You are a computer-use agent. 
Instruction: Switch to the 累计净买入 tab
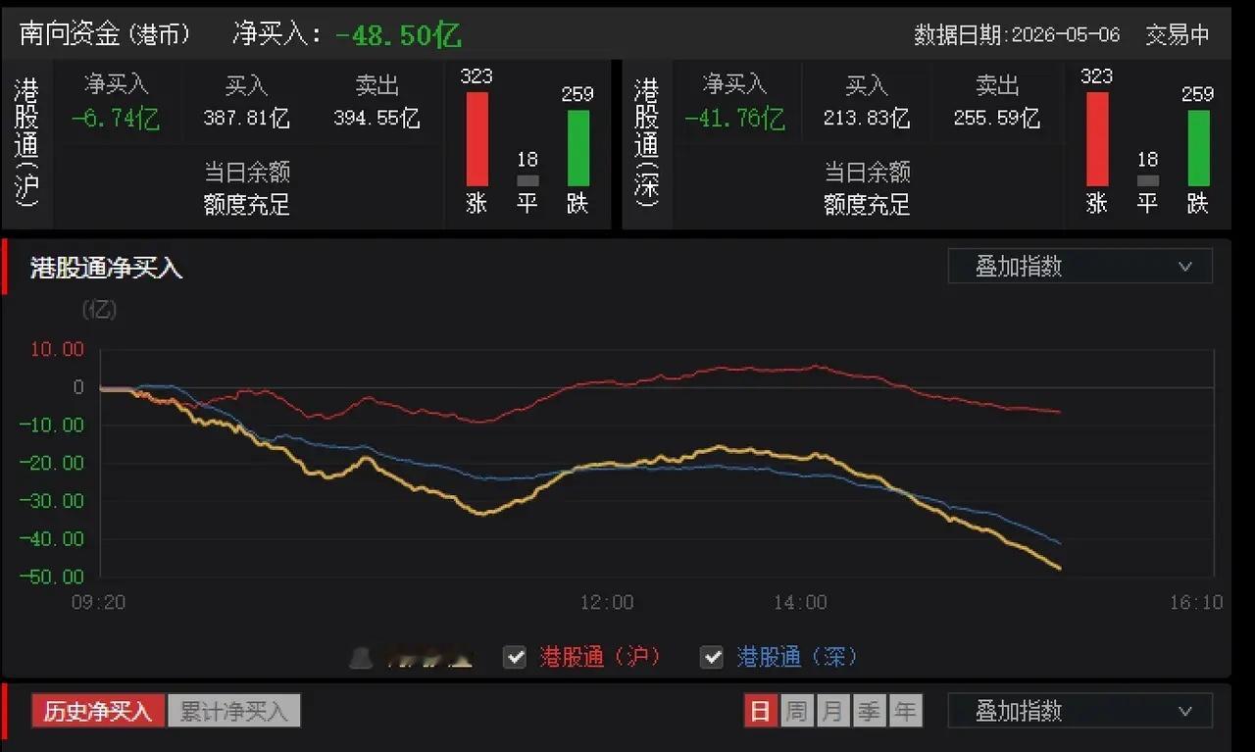[x=233, y=711]
